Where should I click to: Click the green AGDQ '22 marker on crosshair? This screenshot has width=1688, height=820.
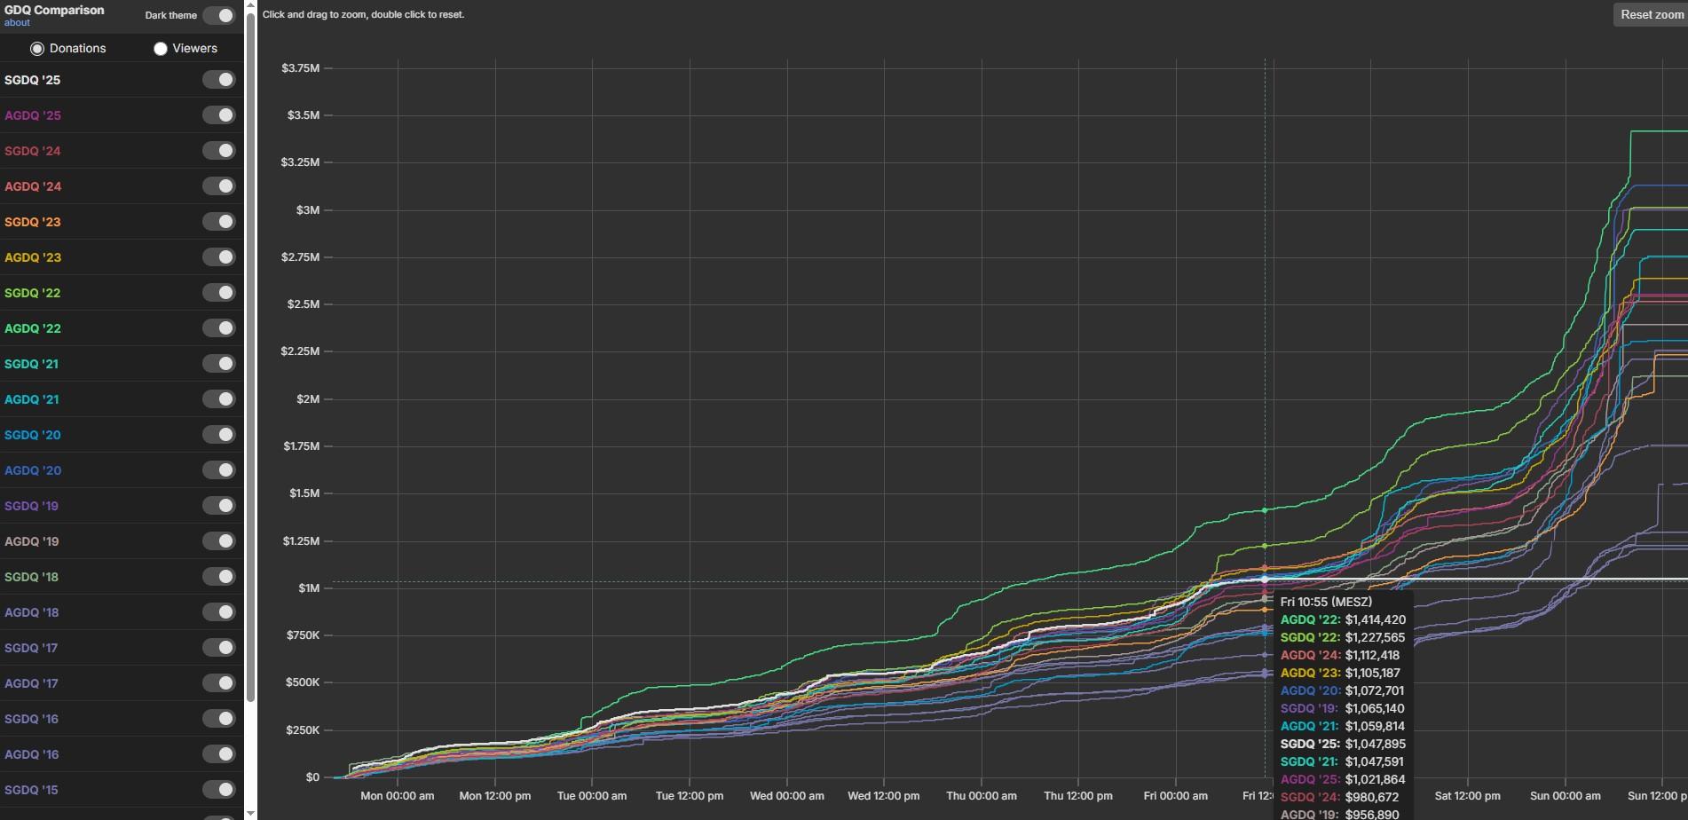(1265, 510)
